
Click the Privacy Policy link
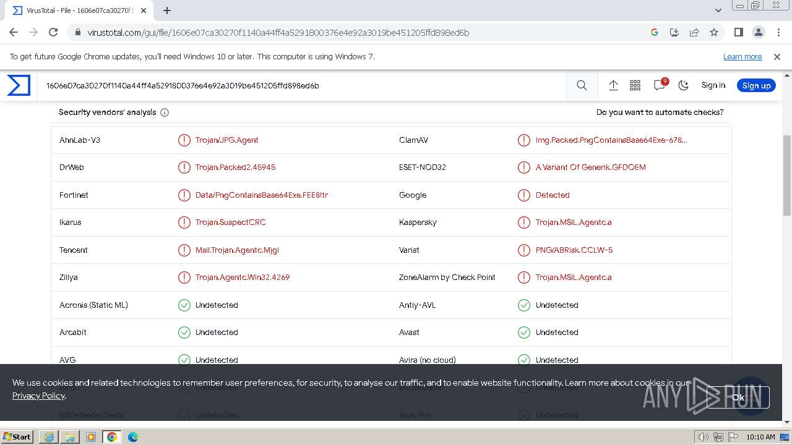point(38,396)
